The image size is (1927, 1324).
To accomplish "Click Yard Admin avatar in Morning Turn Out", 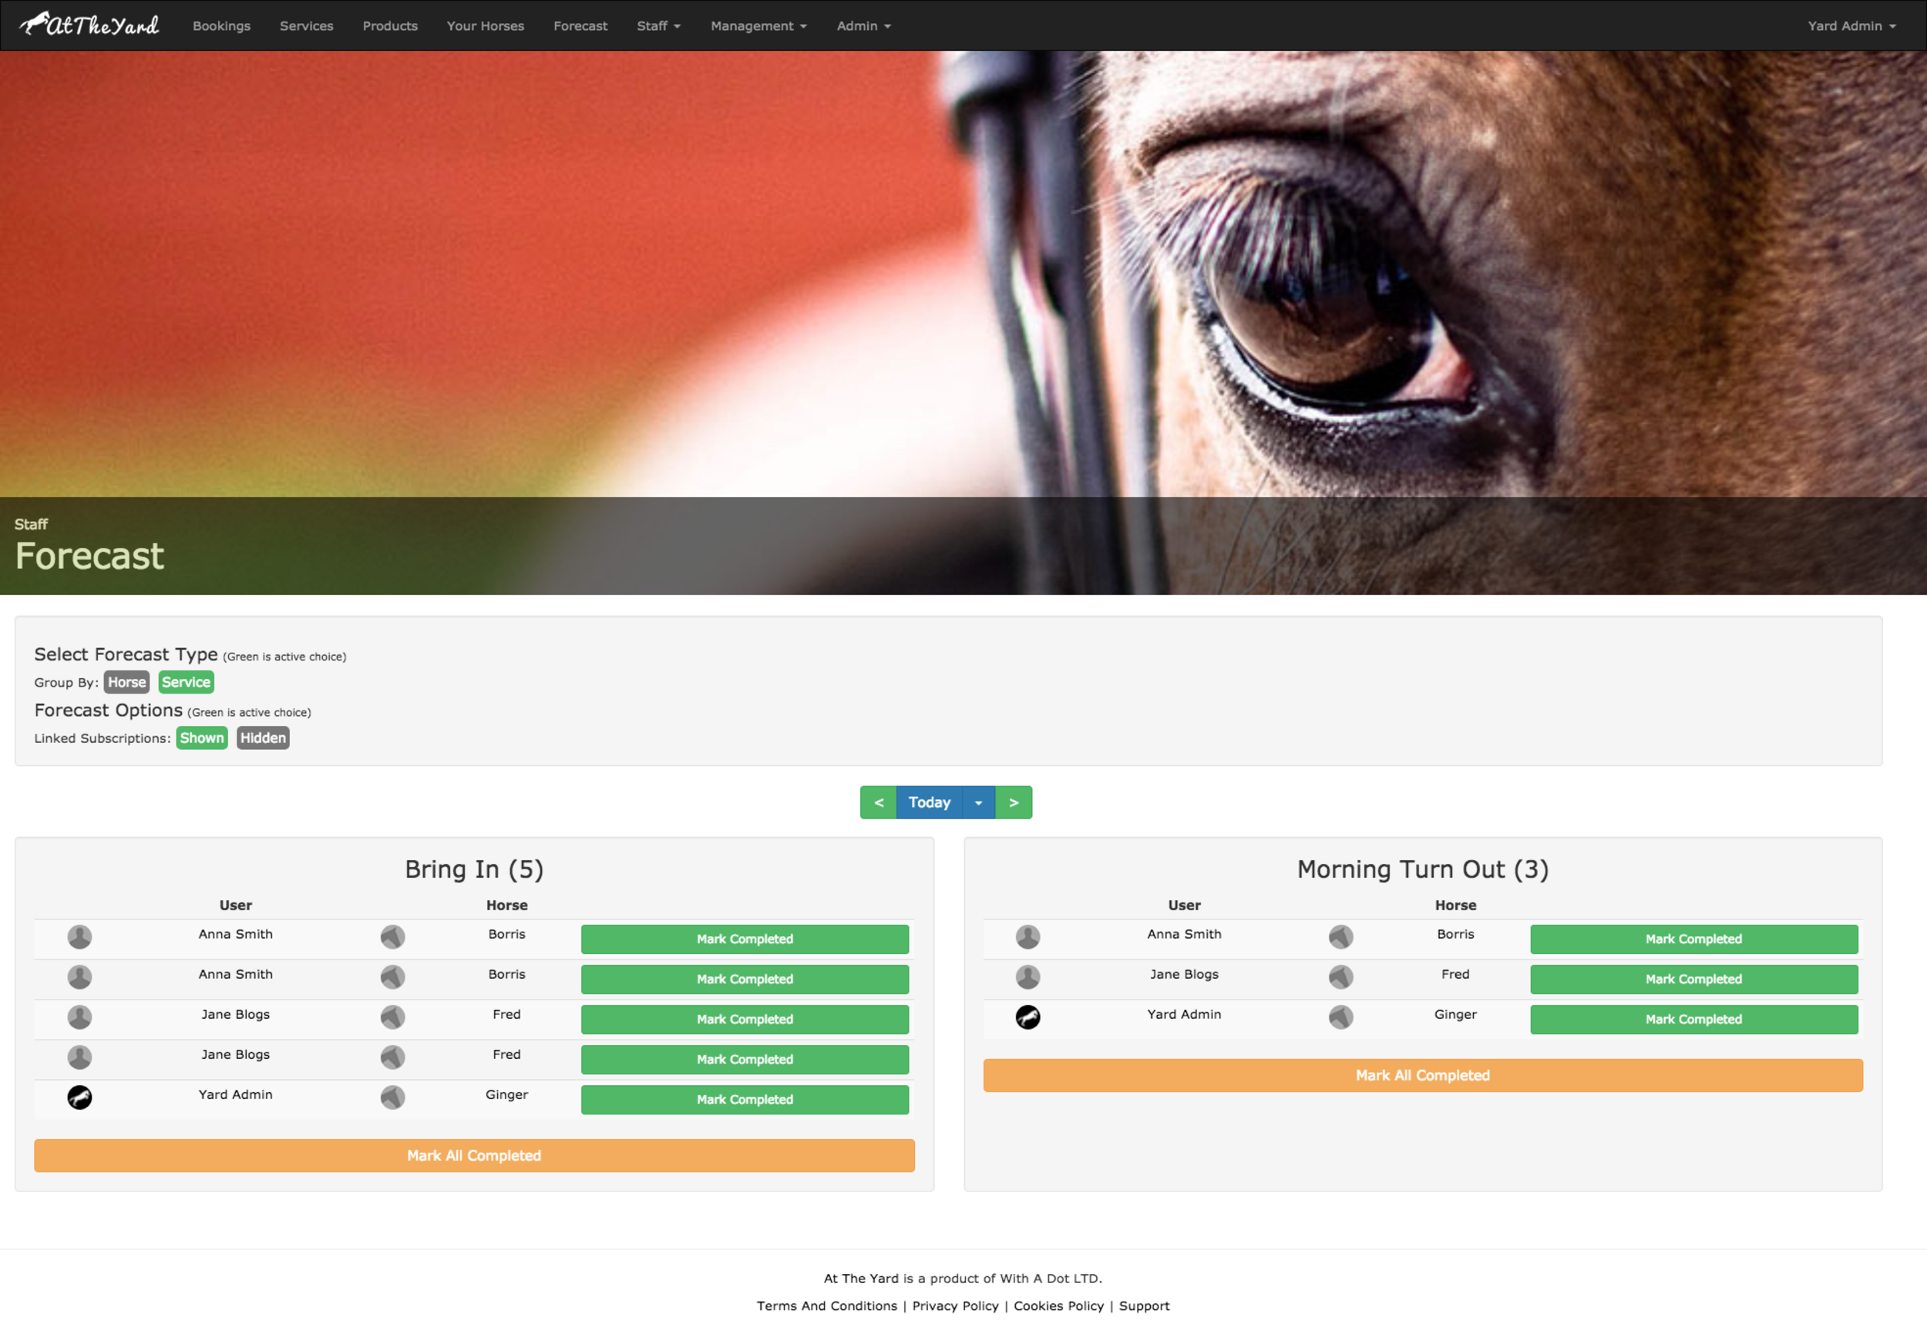I will point(1027,1017).
